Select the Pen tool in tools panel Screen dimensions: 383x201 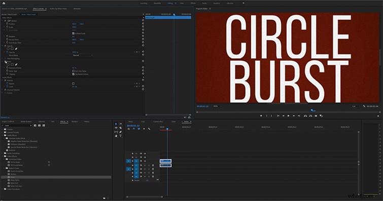[120, 132]
